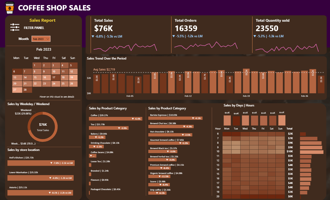Select the Gourmet brewed coffee product bar
This screenshot has width=330, height=200.
click(x=169, y=143)
